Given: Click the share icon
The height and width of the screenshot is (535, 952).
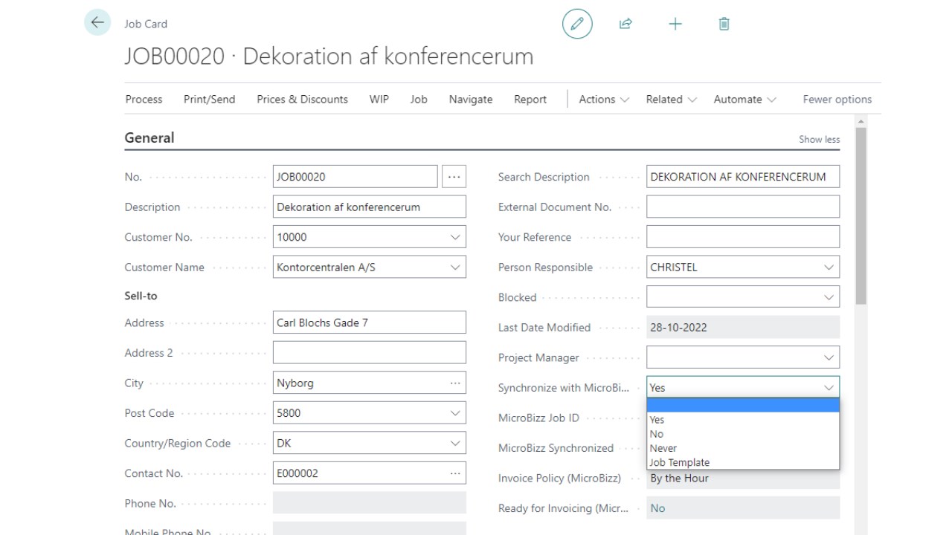Looking at the screenshot, I should [625, 24].
